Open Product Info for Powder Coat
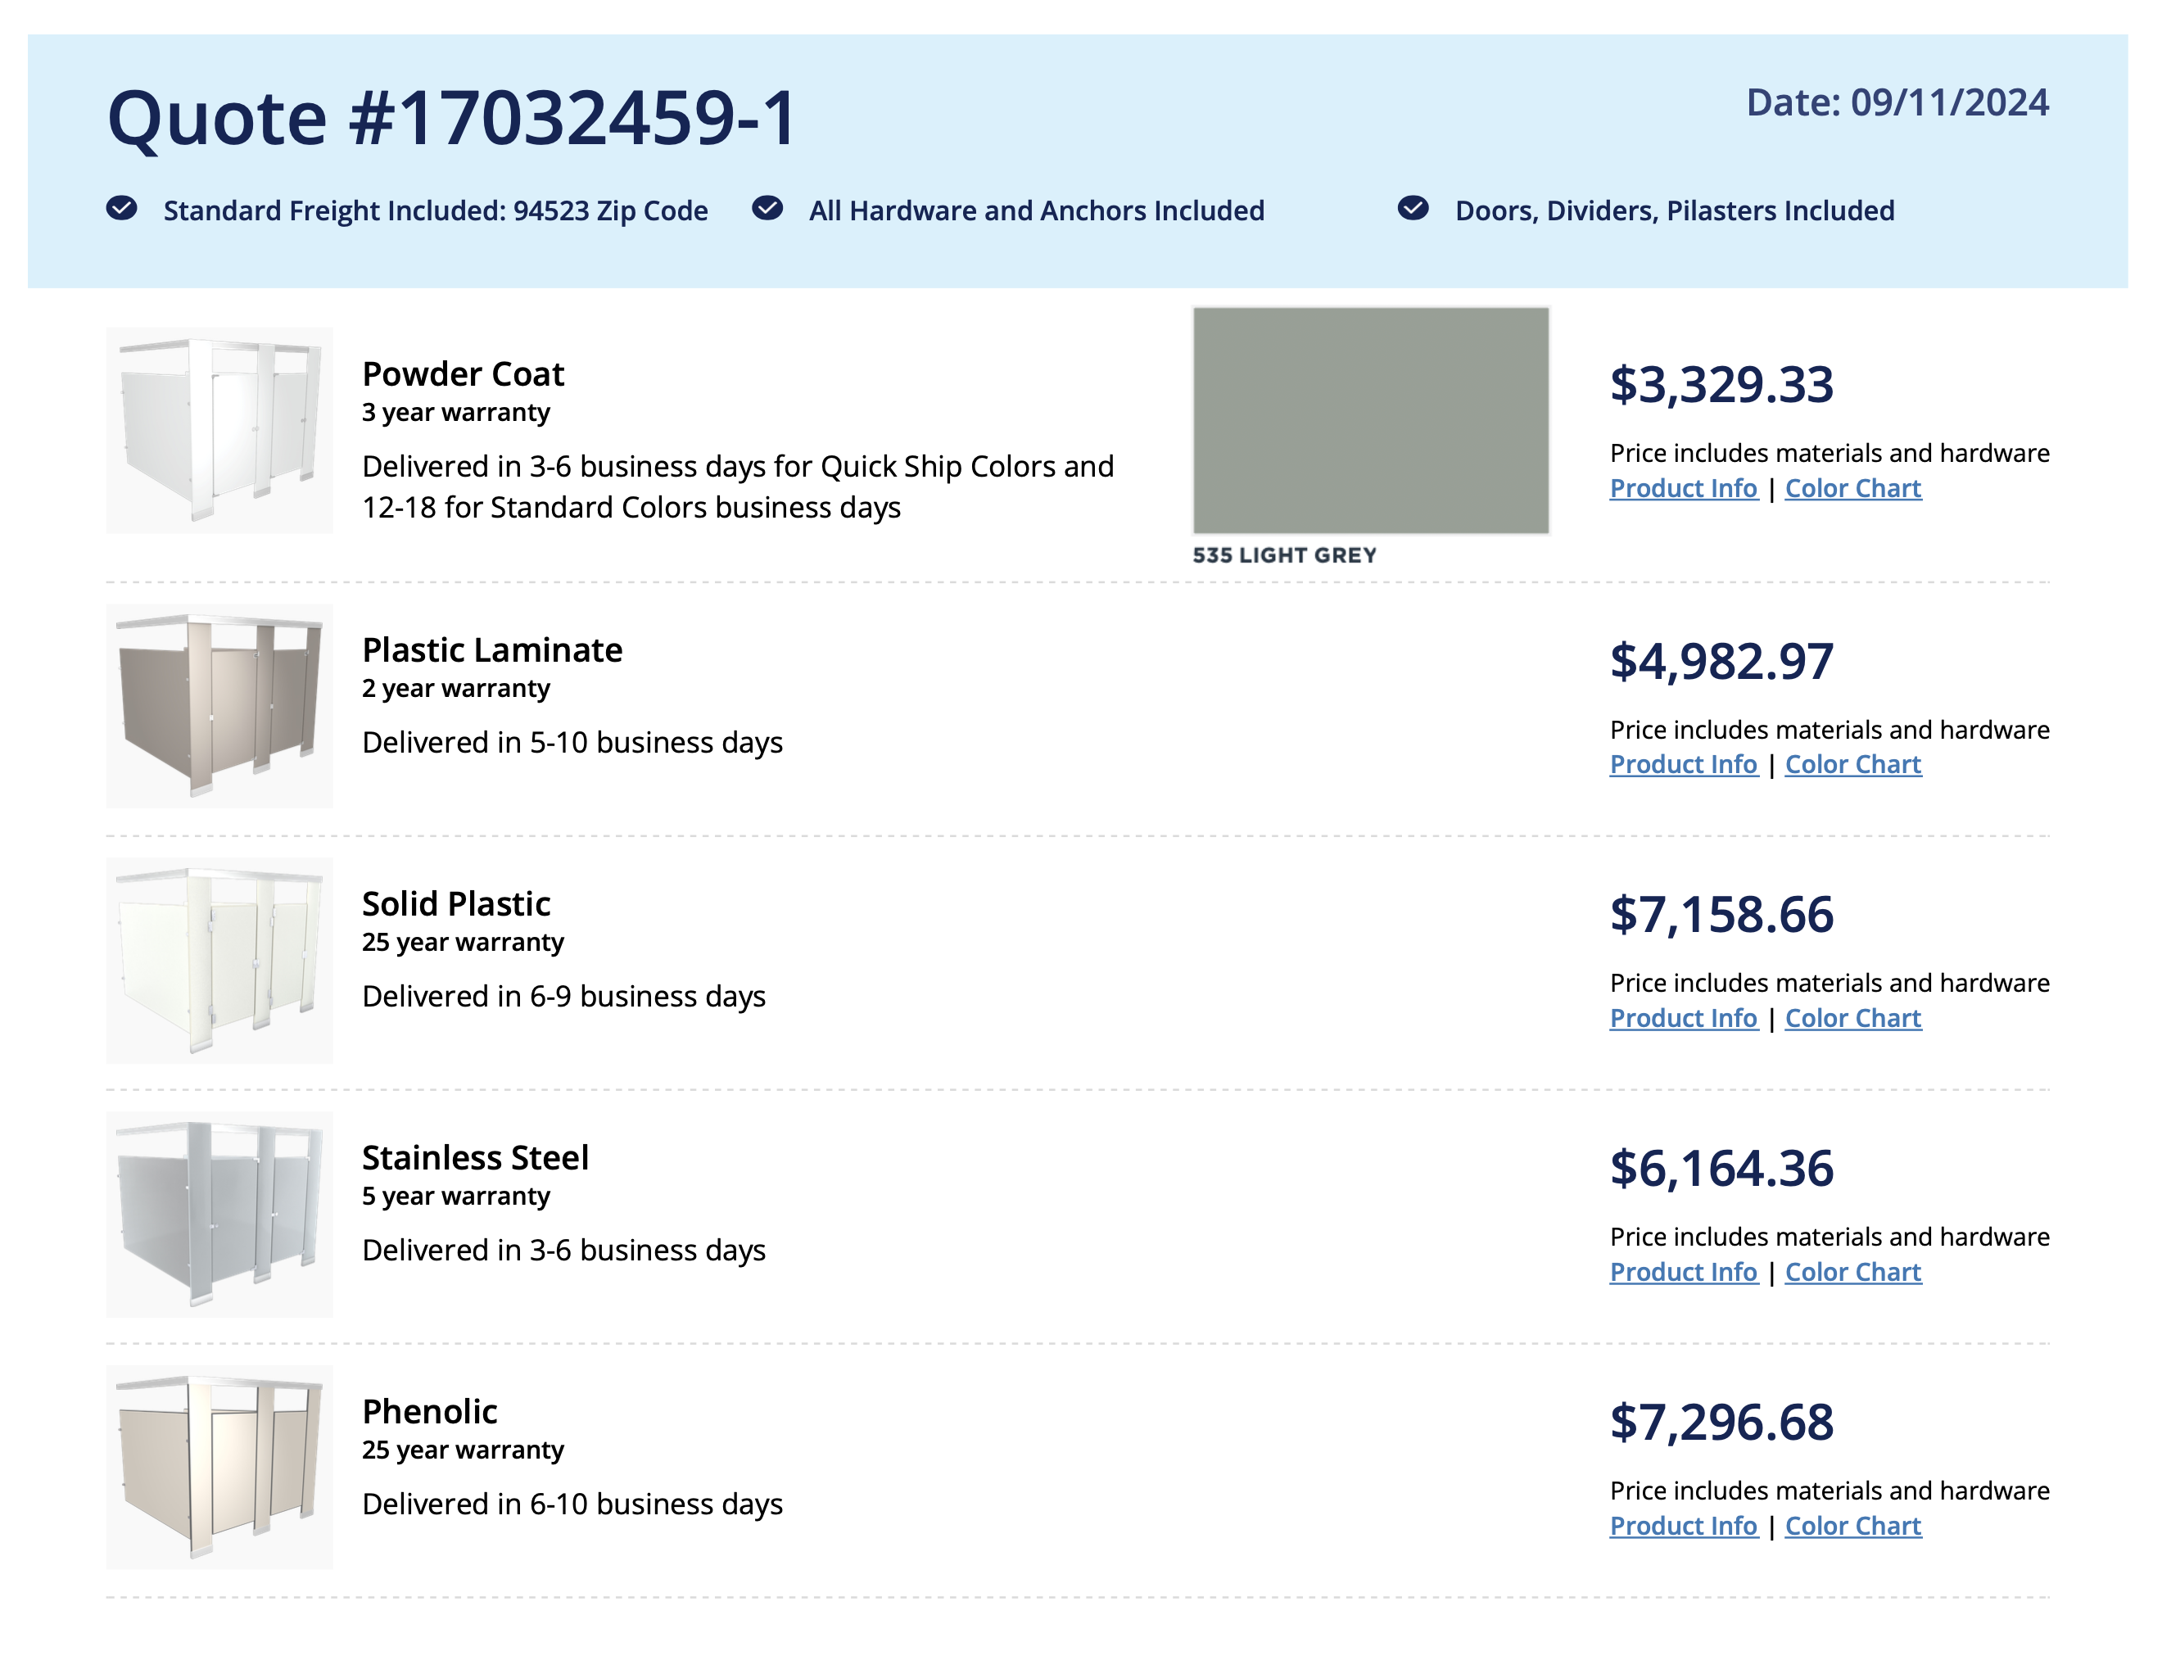 coord(1683,488)
